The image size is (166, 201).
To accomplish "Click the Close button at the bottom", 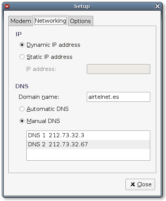I will pyautogui.click(x=140, y=184).
